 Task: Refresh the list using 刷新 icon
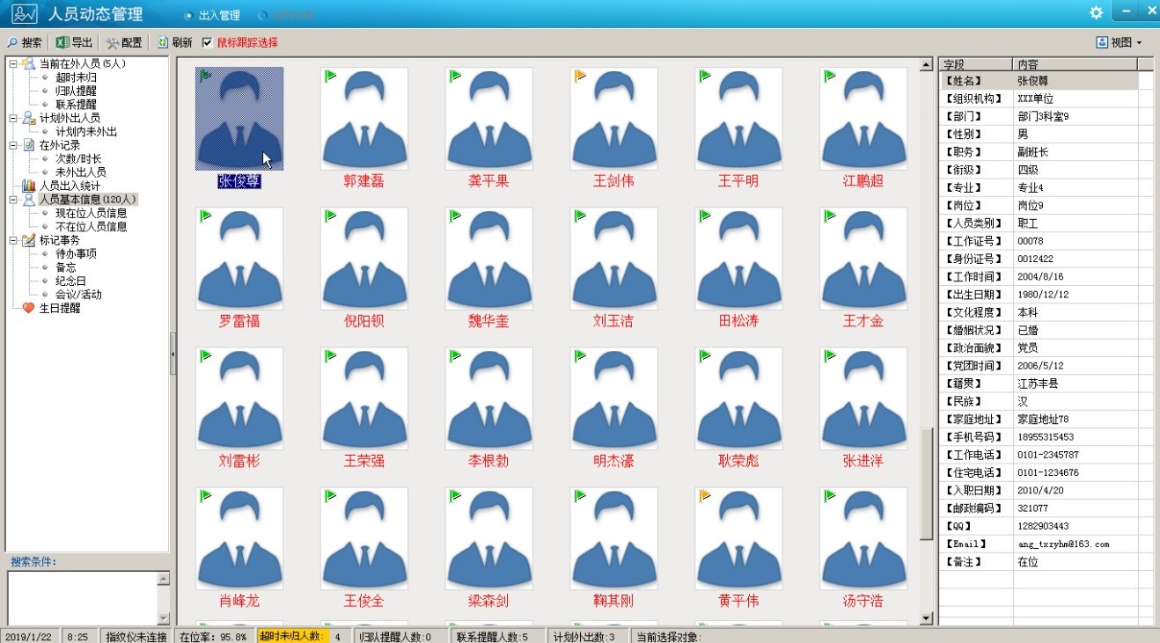pos(163,42)
